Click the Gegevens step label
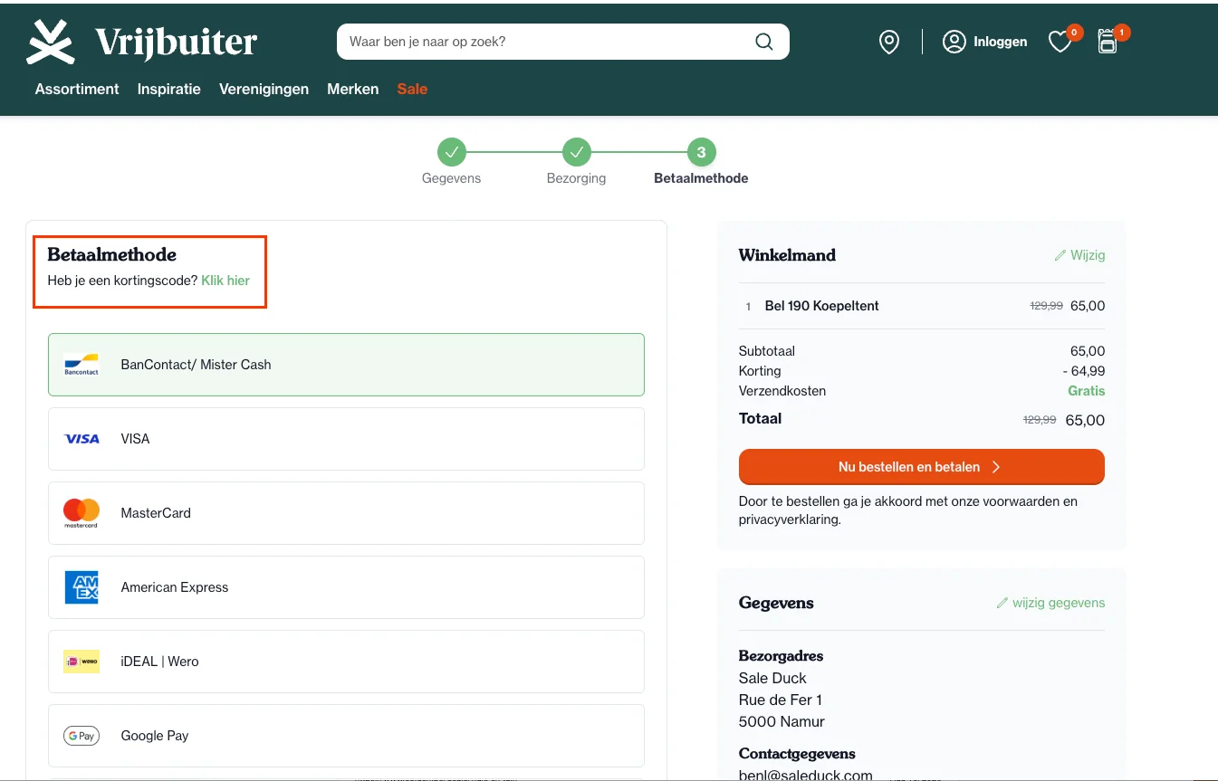The image size is (1218, 781). coord(451,178)
